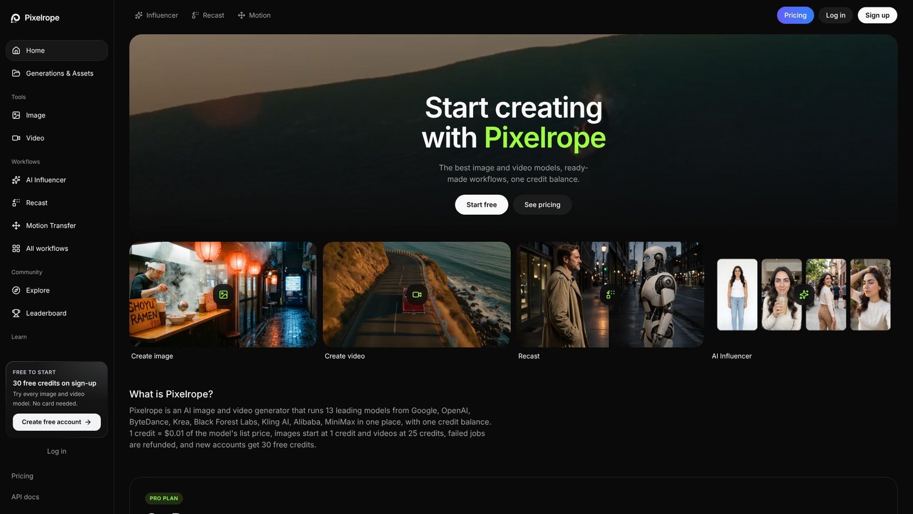
Task: Click the Leaderboard trophy icon
Action: 16,313
